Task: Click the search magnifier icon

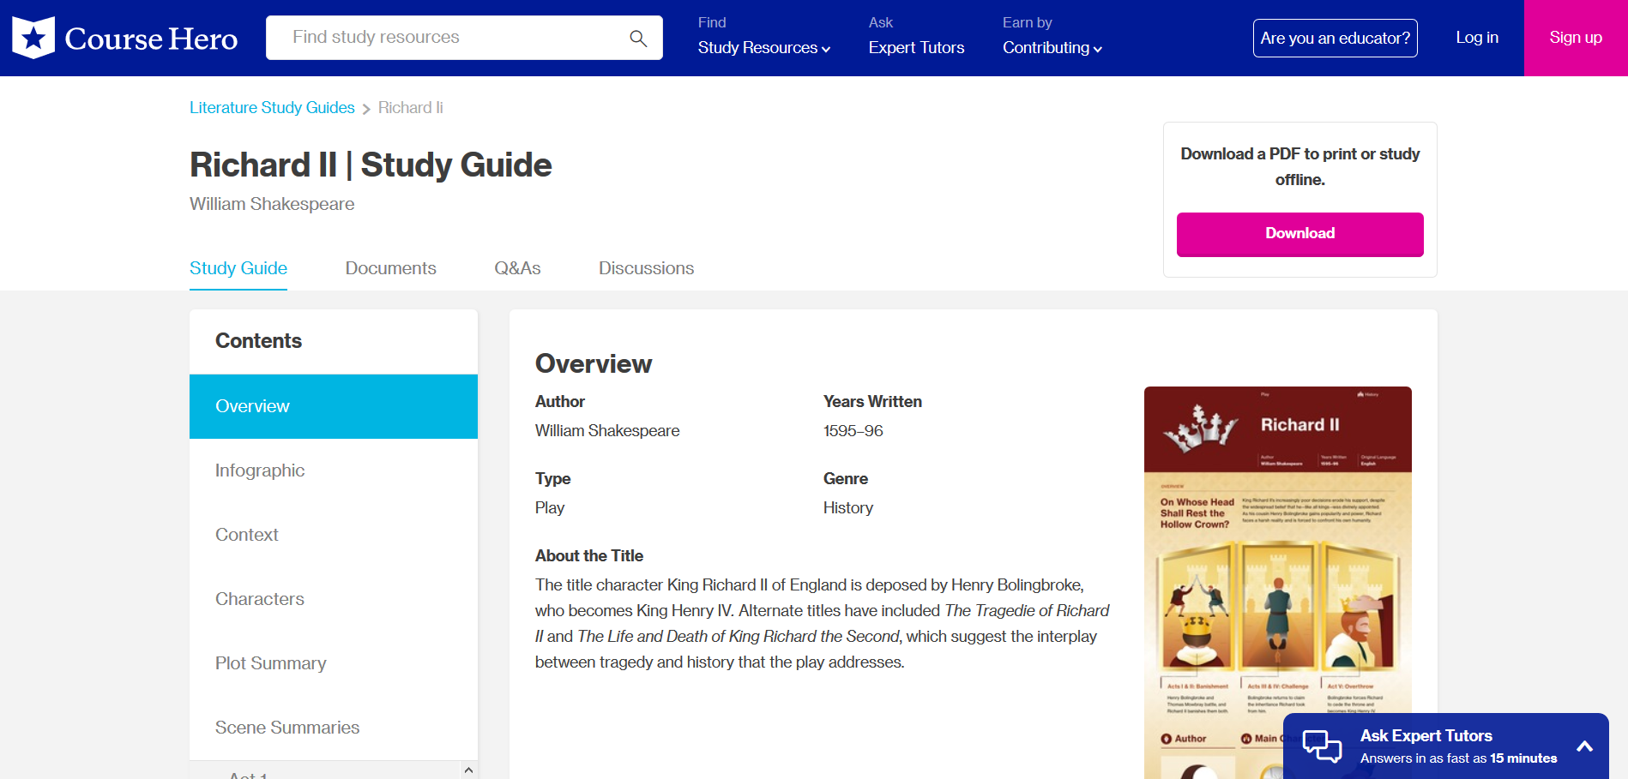Action: [638, 39]
